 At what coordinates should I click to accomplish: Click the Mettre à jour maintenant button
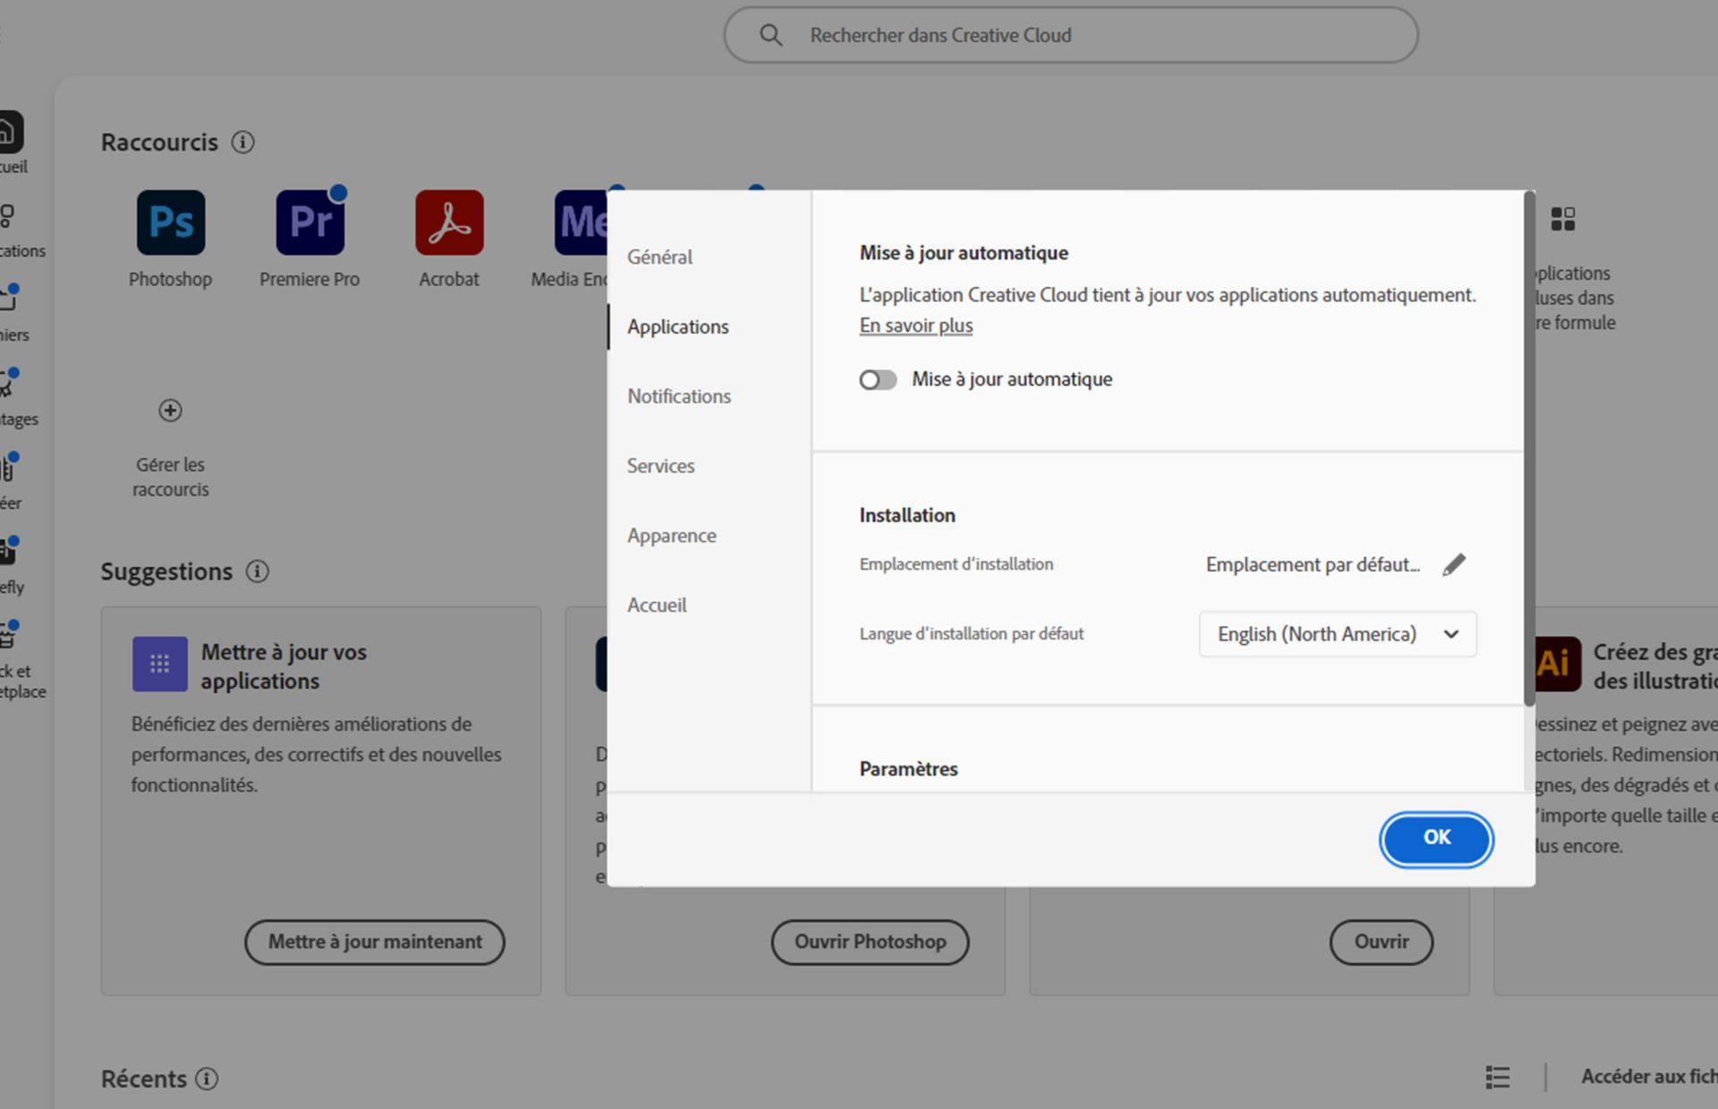tap(374, 942)
